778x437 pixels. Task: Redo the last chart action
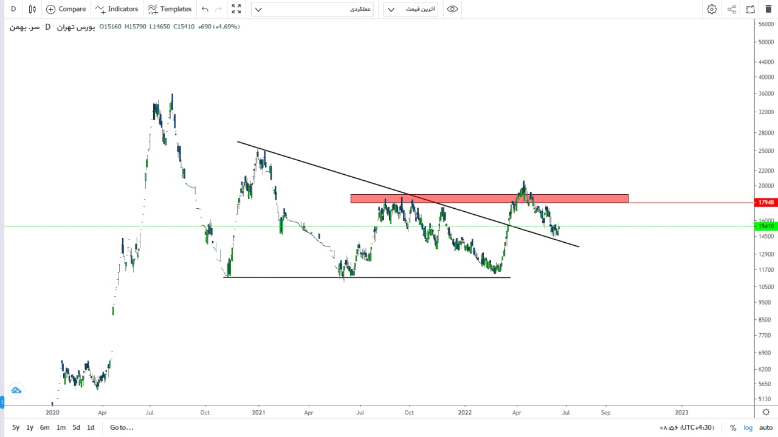(218, 9)
